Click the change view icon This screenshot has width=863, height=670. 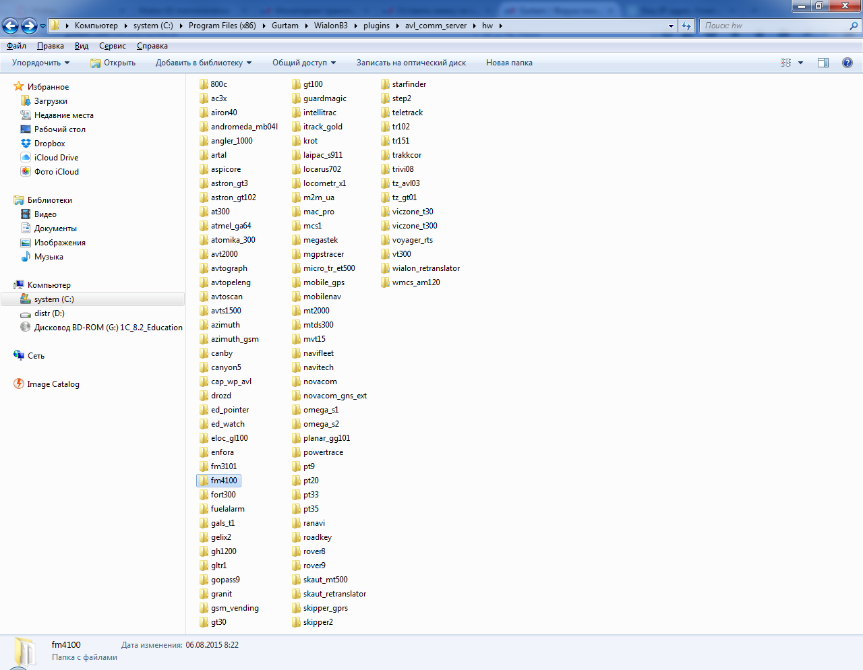click(x=786, y=63)
